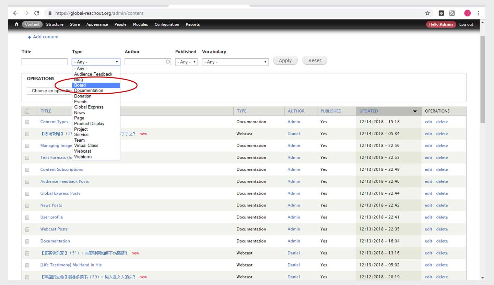Viewport: 494px width, 285px height.
Task: Sort by the Title column header
Action: point(46,111)
